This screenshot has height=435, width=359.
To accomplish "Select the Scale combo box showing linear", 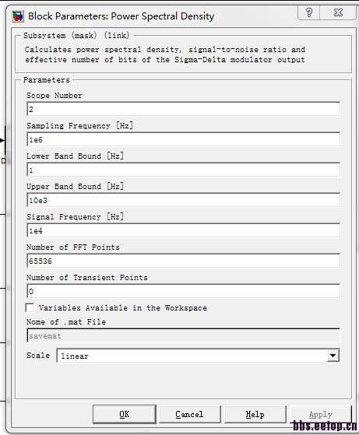I will coord(198,356).
